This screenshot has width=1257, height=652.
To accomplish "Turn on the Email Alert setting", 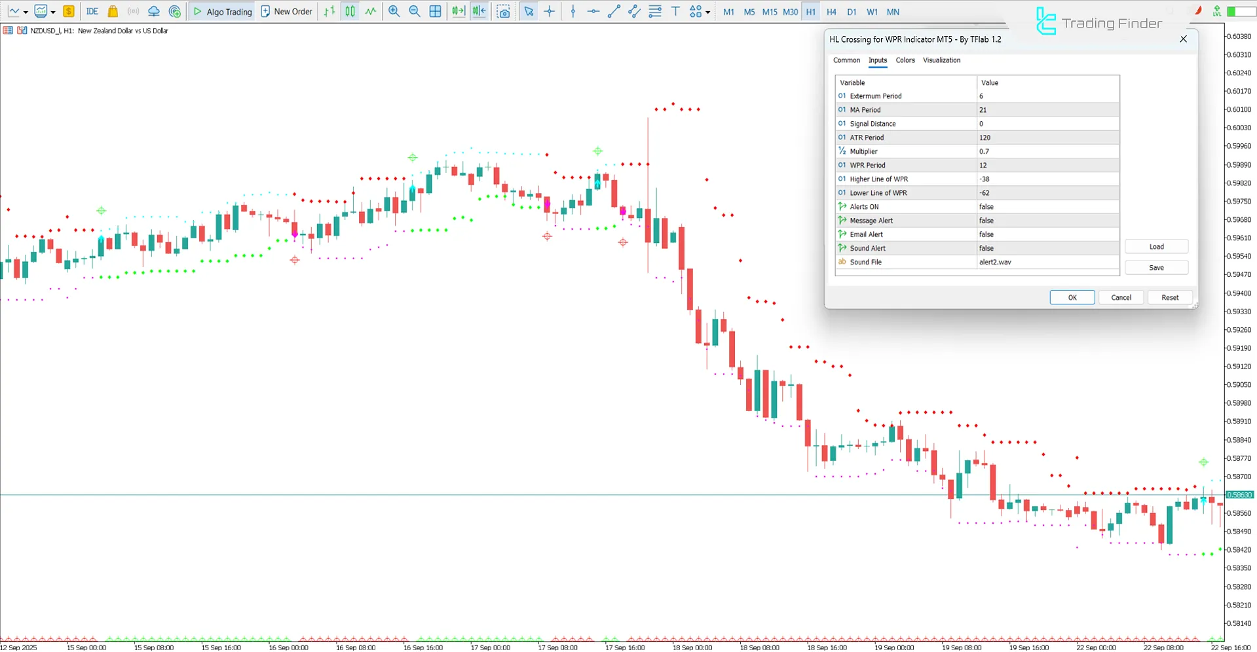I will [1046, 234].
